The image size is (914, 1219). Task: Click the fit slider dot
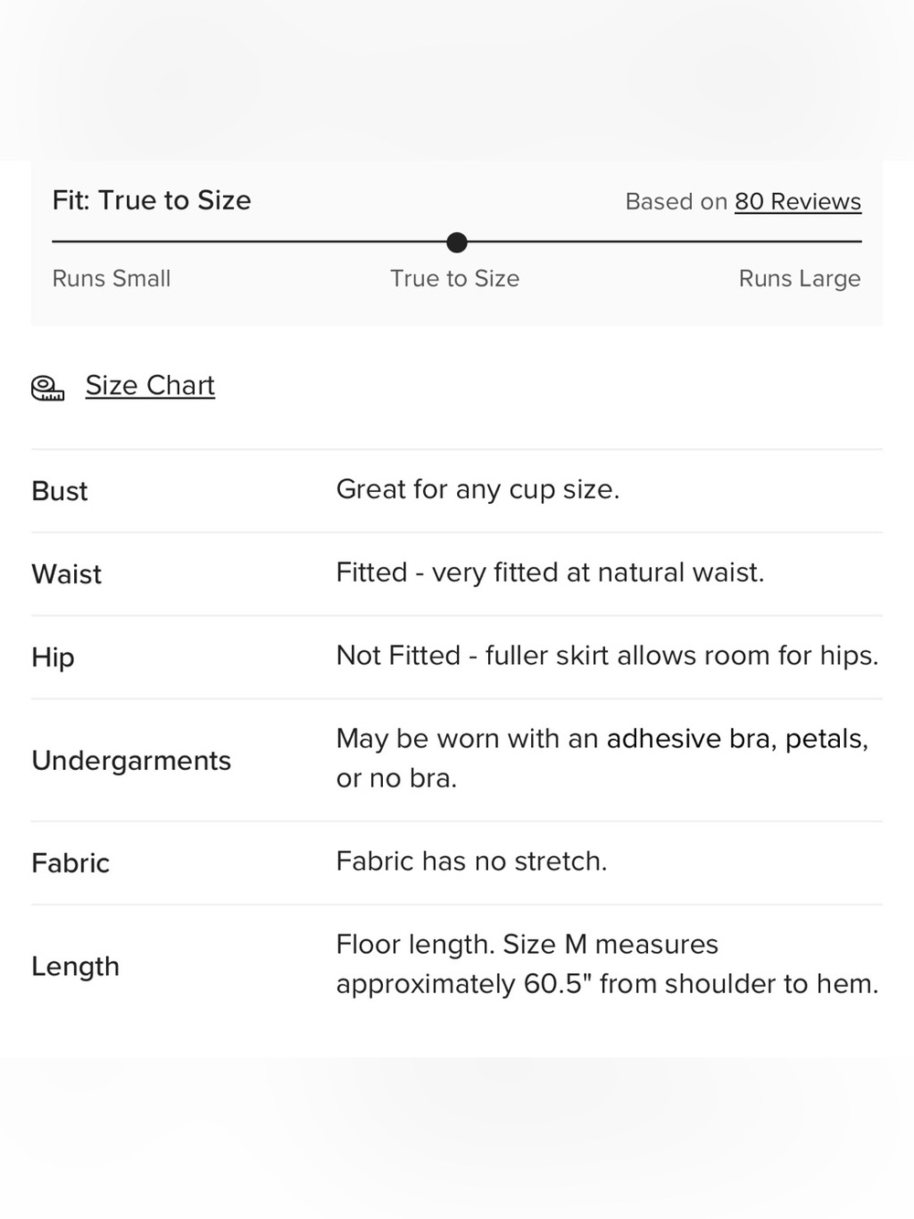pyautogui.click(x=457, y=242)
